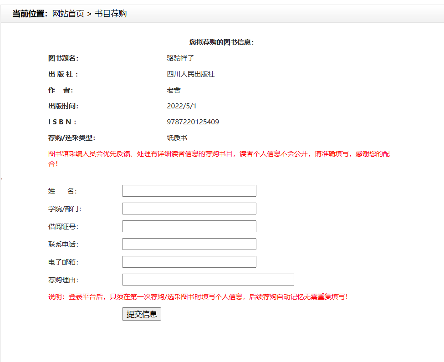444x362 pixels.
Task: Click into the 学院/部门 text box
Action: click(x=189, y=209)
